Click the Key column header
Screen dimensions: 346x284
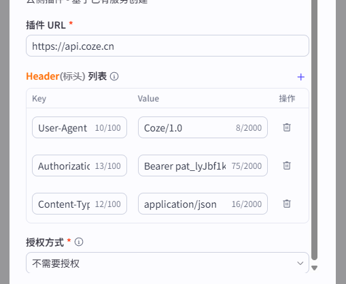(x=39, y=99)
